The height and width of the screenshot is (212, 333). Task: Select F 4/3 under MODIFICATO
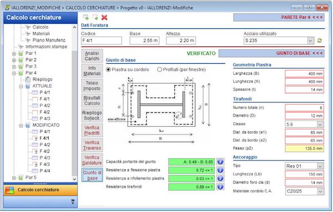44,164
